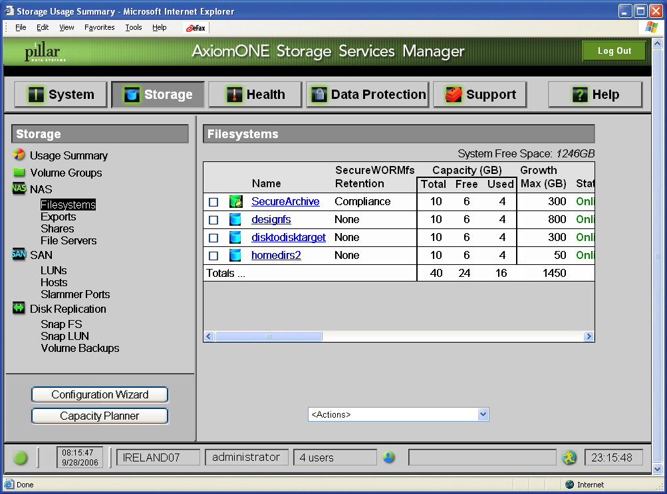This screenshot has width=667, height=494.
Task: Select Filesystems under NAS
Action: (68, 205)
